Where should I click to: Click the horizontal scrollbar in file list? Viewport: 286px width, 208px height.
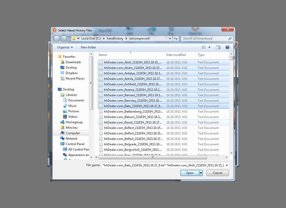(x=153, y=157)
